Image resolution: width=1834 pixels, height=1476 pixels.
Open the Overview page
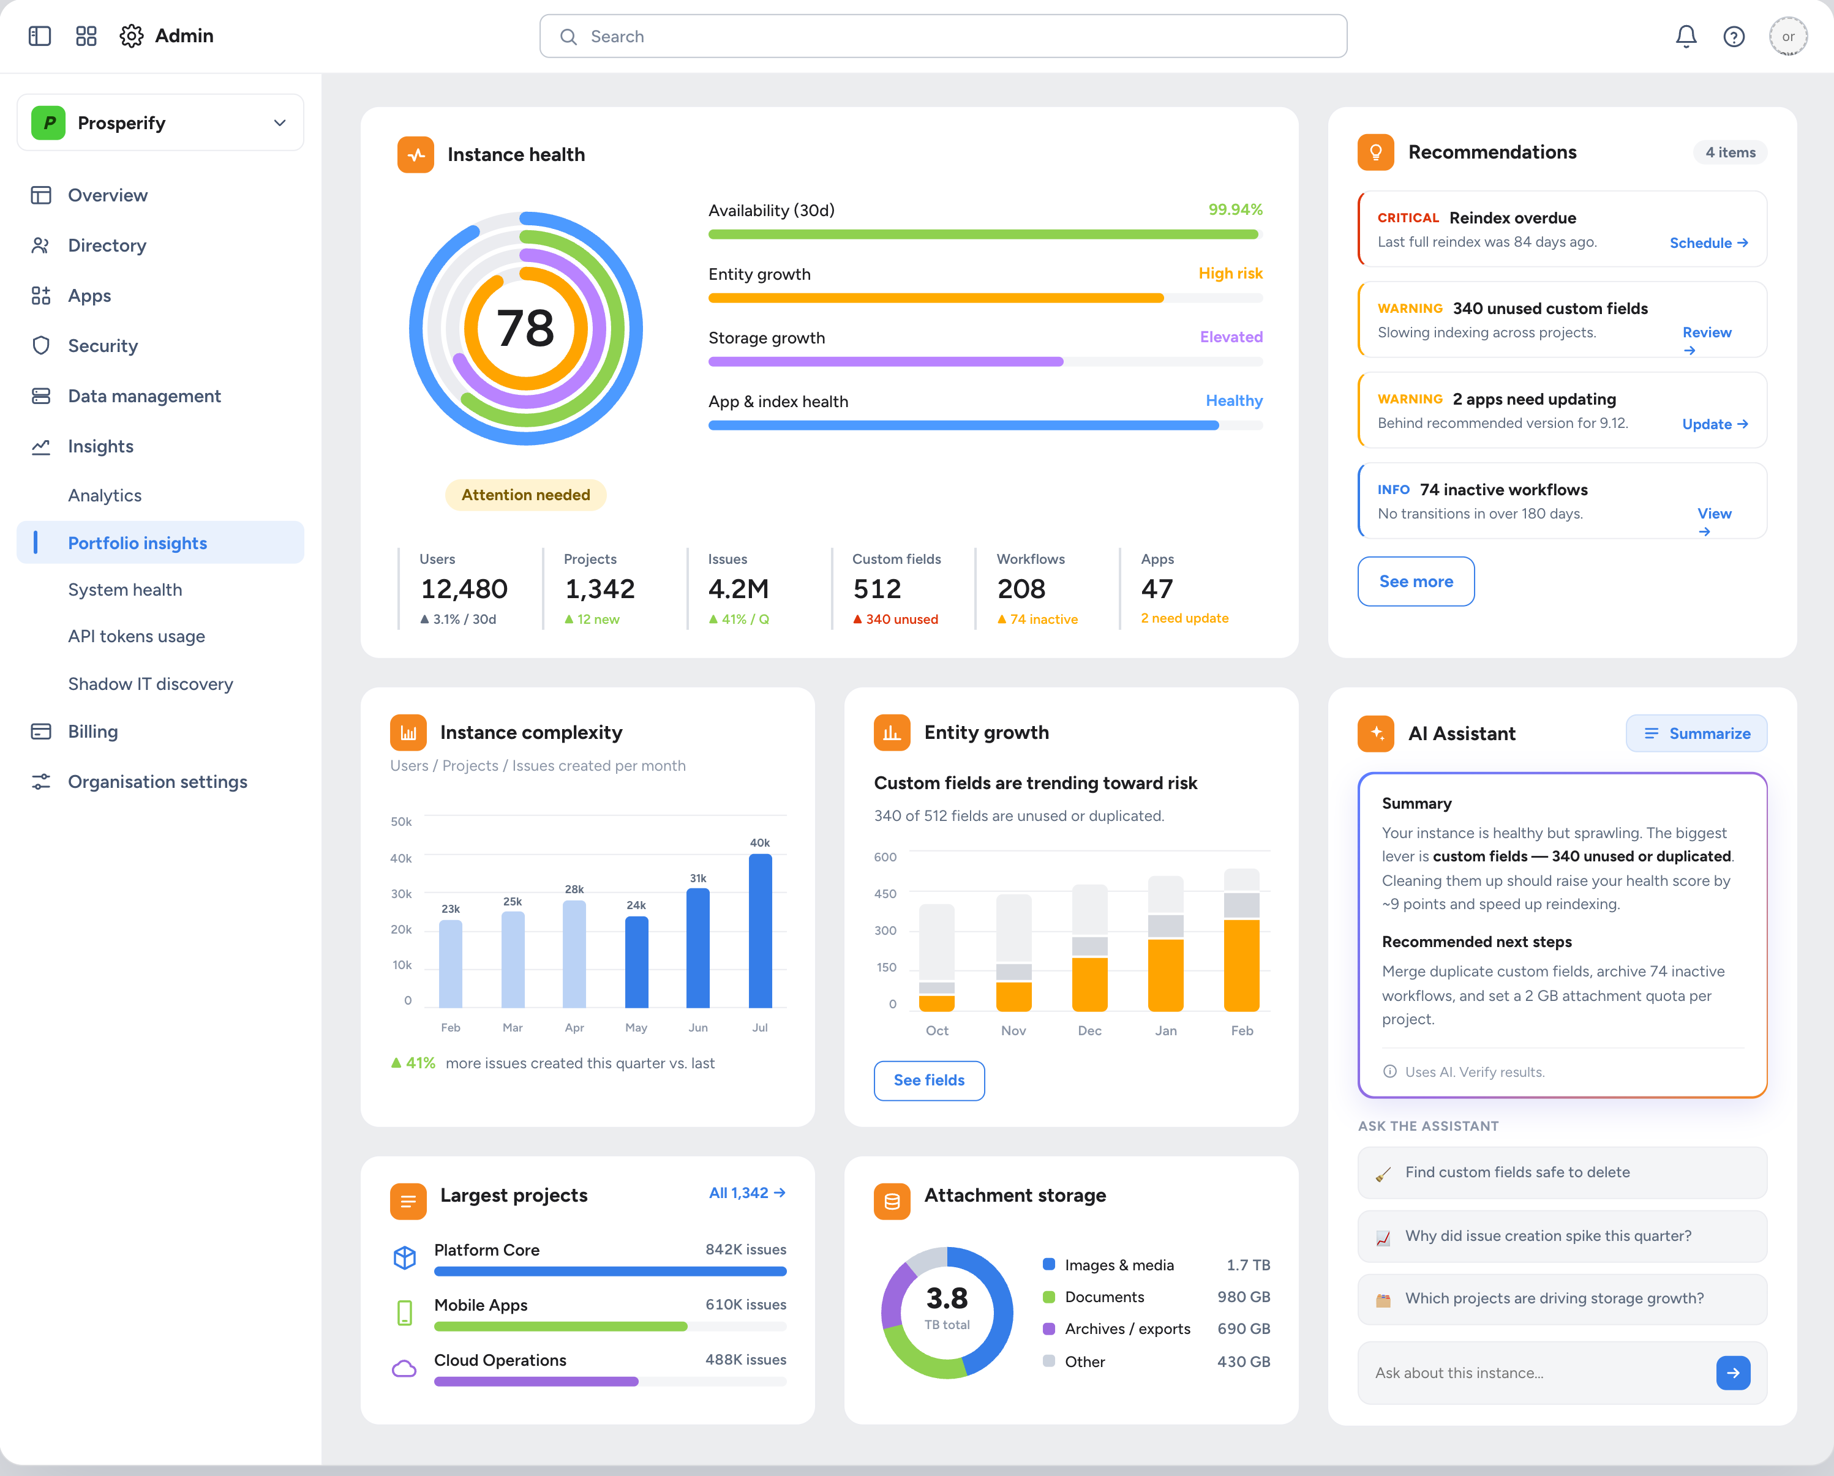point(160,195)
